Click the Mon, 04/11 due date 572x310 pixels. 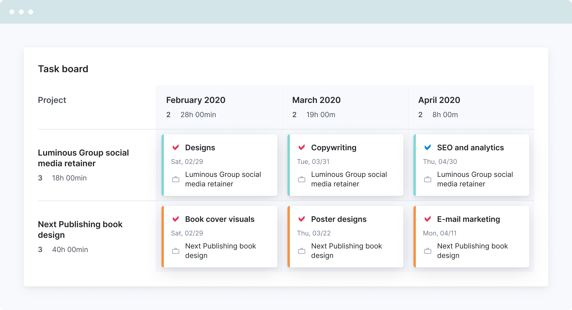[440, 233]
